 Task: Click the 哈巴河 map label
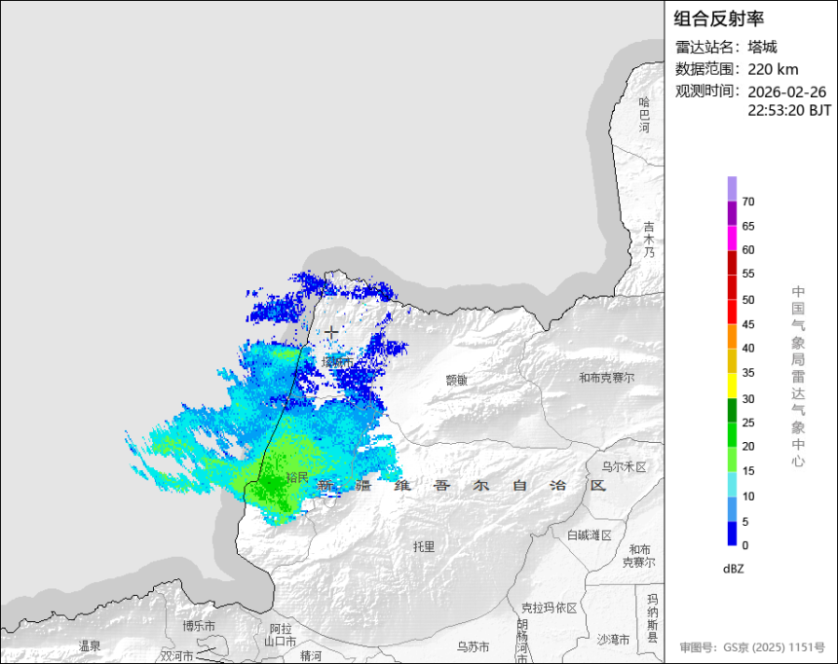pos(645,115)
